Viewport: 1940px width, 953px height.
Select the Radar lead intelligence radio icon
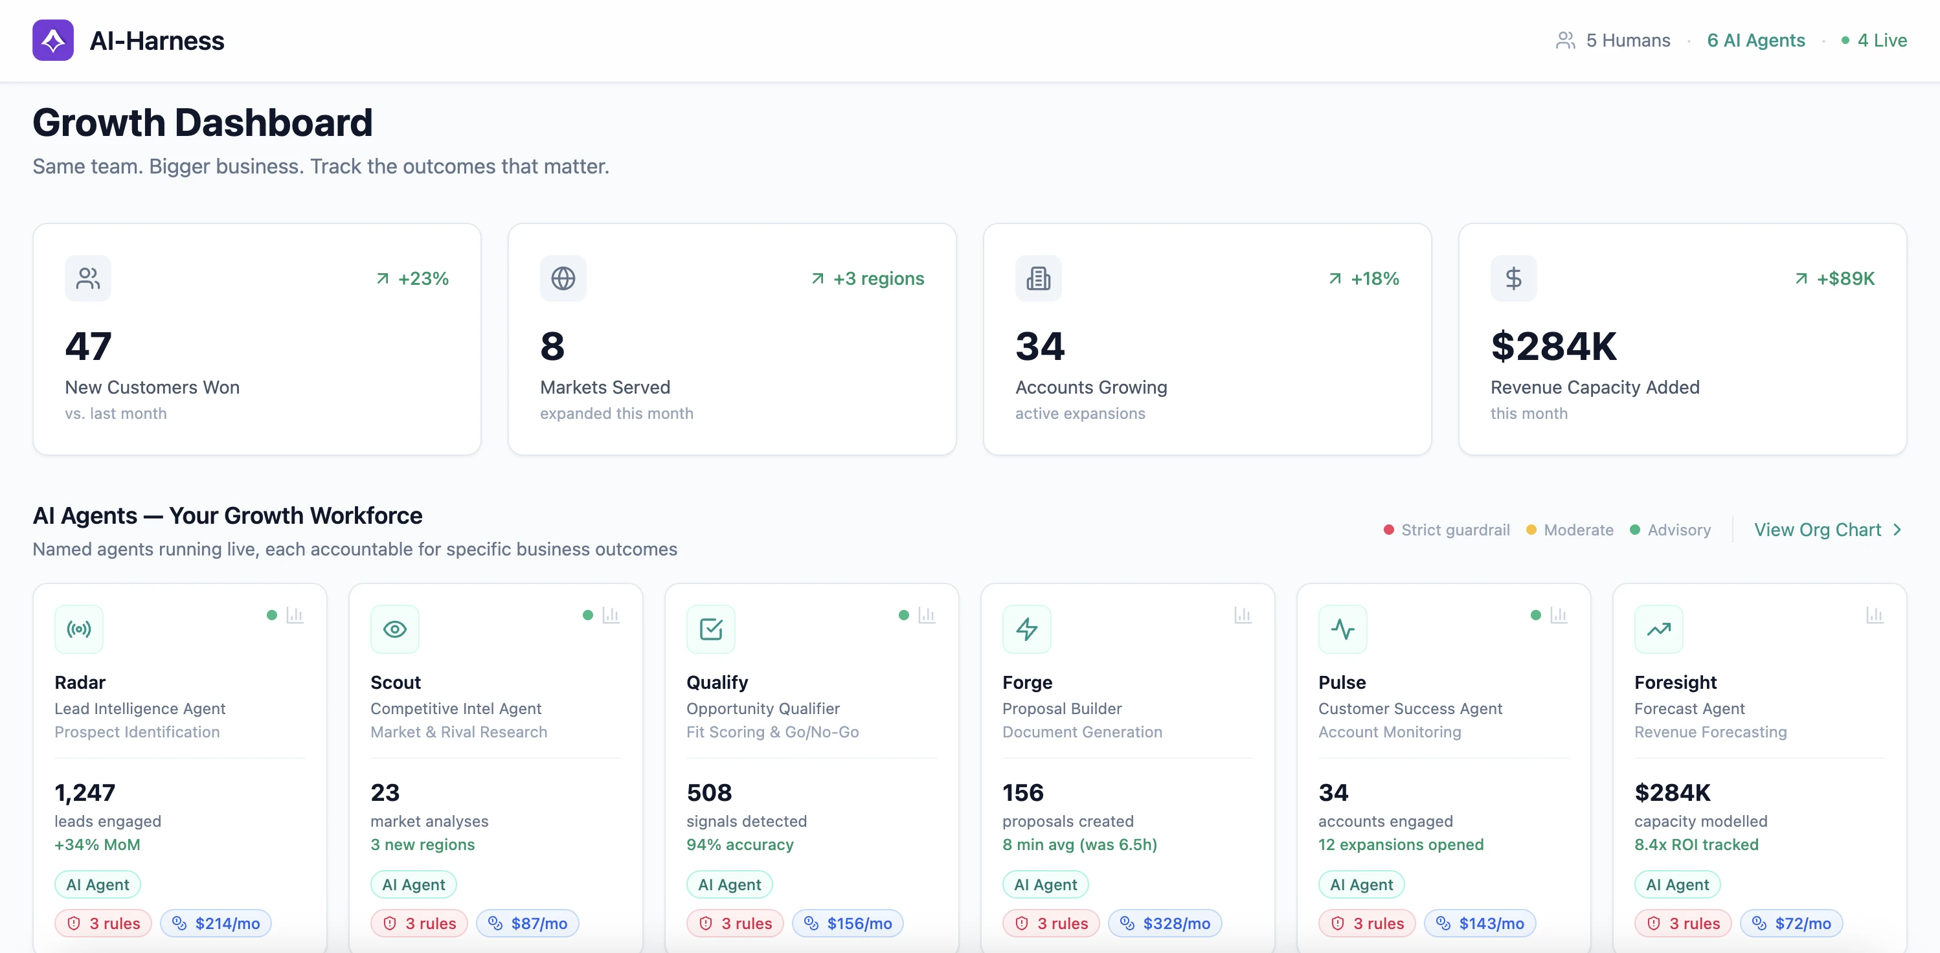pyautogui.click(x=78, y=629)
